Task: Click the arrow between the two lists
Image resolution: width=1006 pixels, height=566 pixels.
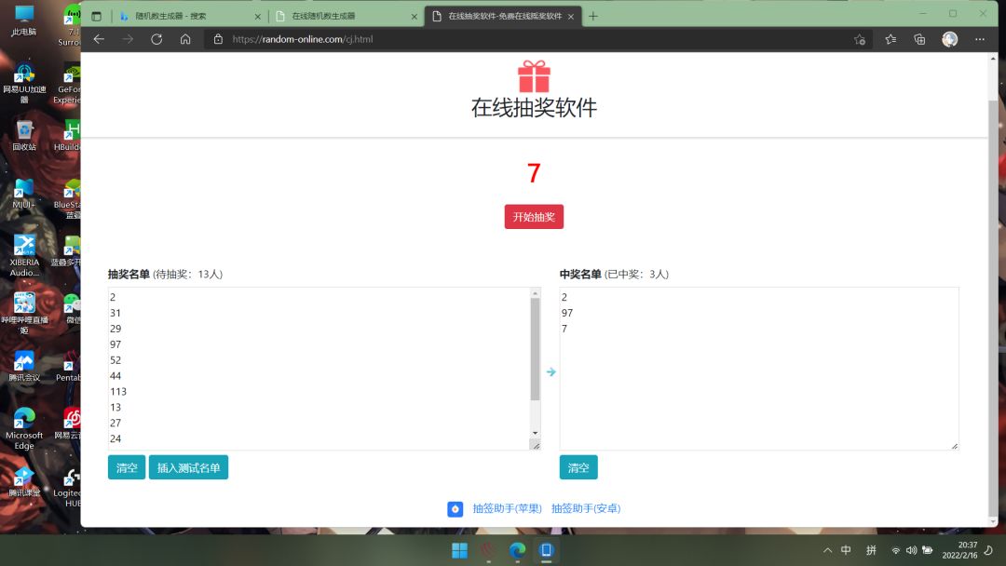Action: click(x=551, y=371)
